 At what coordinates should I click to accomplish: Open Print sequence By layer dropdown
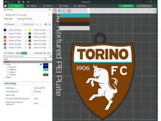[39, 91]
